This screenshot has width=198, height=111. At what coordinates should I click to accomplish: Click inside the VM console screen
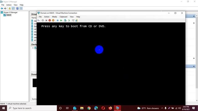111,64
